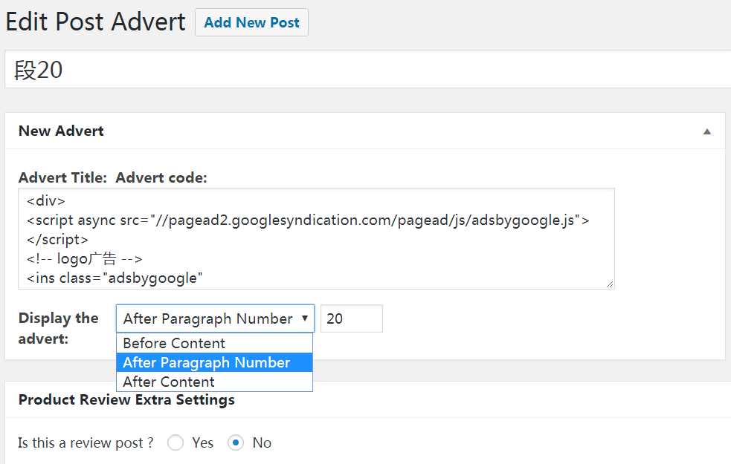Screen dimensions: 731x464
Task: Click the Edit Post Advert page heading
Action: [x=95, y=22]
